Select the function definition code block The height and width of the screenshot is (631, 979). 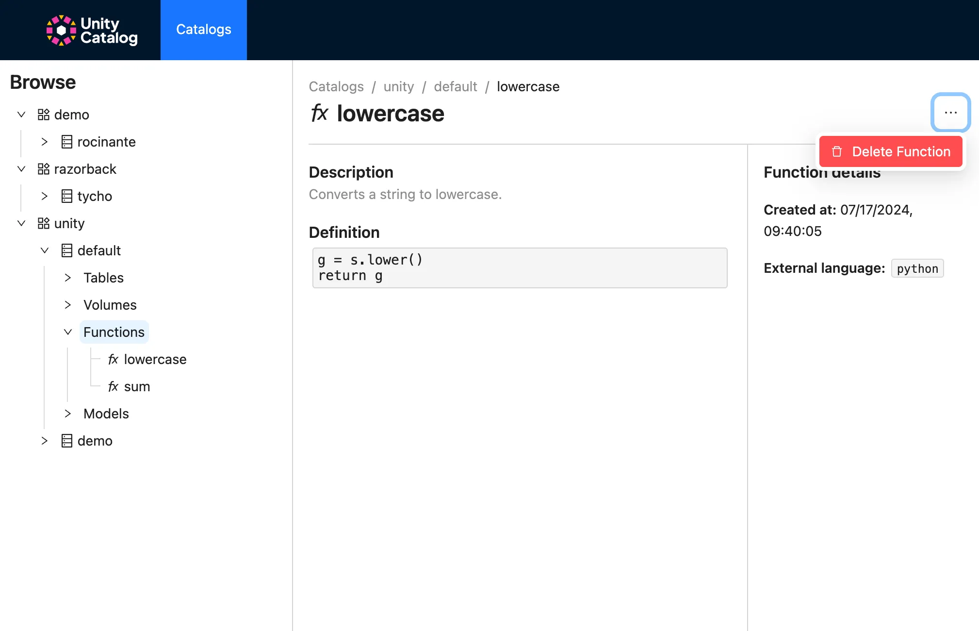519,267
